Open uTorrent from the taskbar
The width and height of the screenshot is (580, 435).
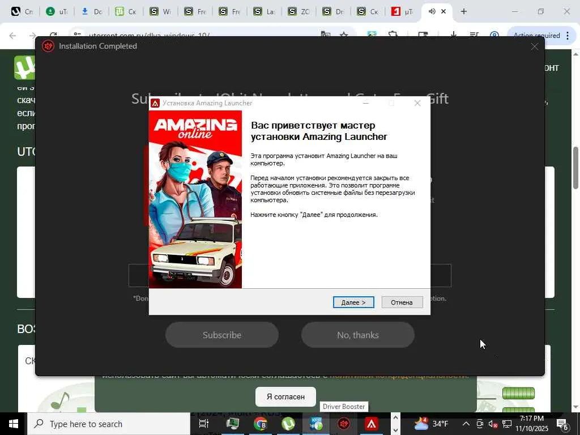288,424
